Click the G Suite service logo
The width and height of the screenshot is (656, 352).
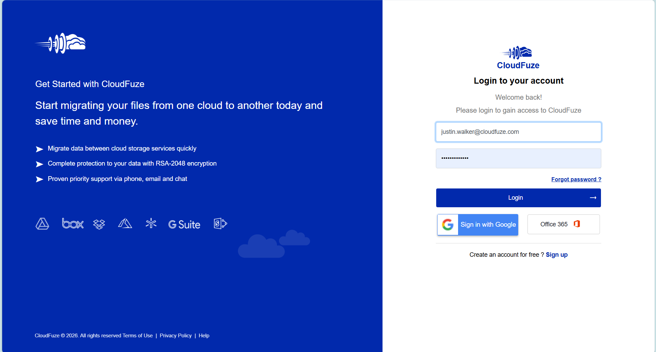click(184, 224)
